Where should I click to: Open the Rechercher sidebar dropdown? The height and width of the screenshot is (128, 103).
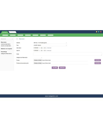point(7,39)
